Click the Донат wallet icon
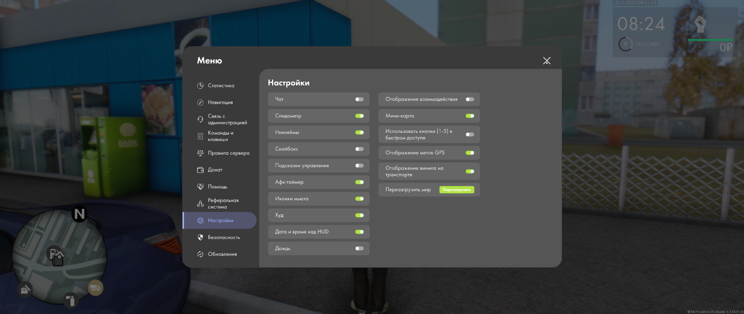This screenshot has width=744, height=314. tap(200, 170)
